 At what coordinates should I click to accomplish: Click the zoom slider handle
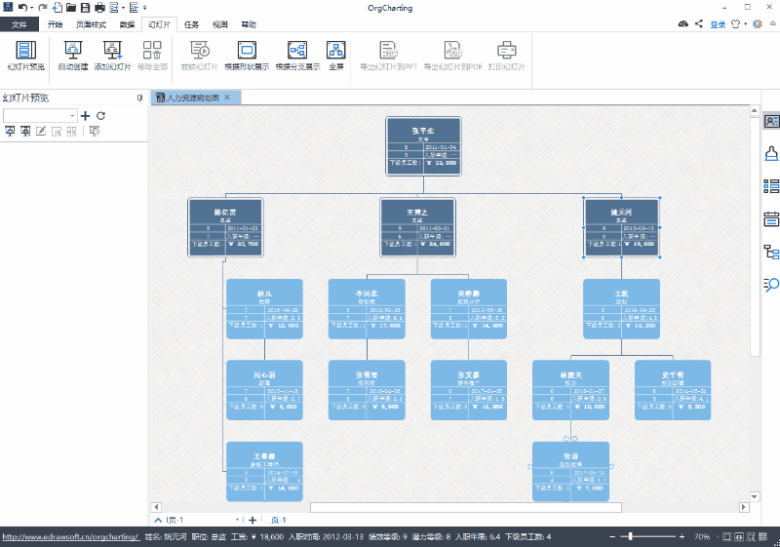[630, 536]
